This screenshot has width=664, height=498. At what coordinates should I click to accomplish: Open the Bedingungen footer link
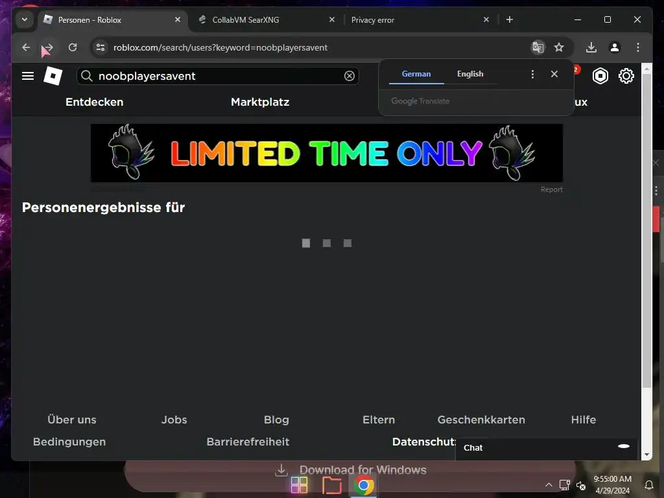[69, 442]
